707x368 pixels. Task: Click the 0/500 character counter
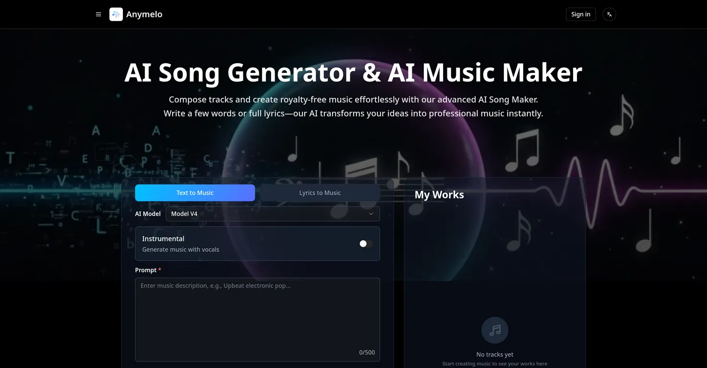(367, 352)
